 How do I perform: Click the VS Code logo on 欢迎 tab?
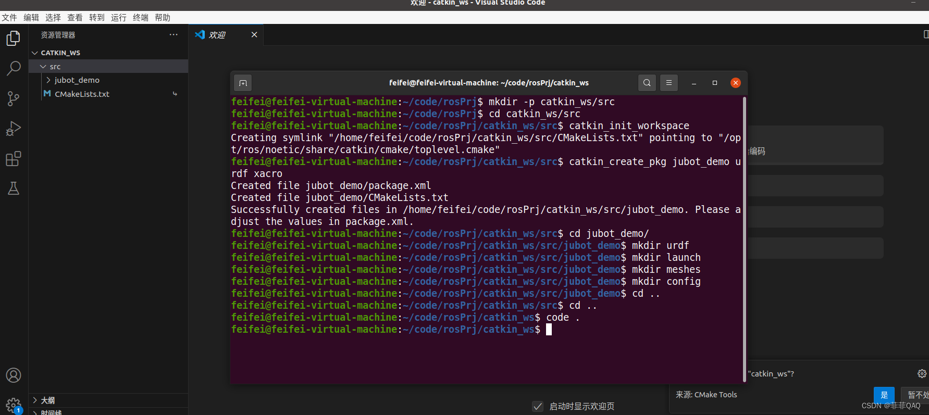(x=200, y=35)
